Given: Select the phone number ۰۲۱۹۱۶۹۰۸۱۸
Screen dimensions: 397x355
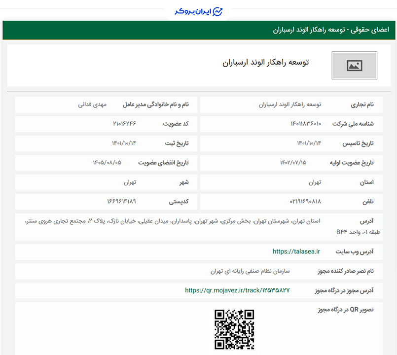Looking at the screenshot, I should 305,201.
